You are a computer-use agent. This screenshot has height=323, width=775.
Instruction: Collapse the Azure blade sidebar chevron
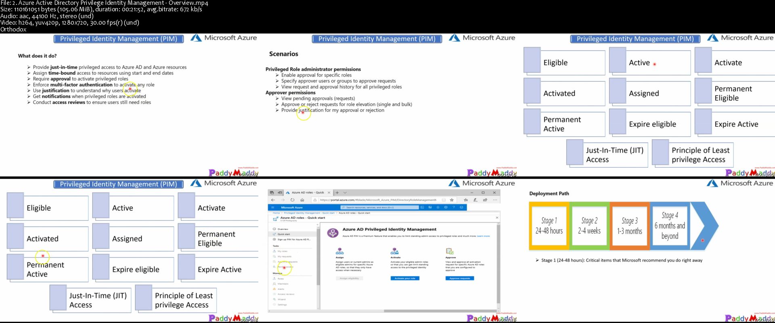[x=318, y=224]
